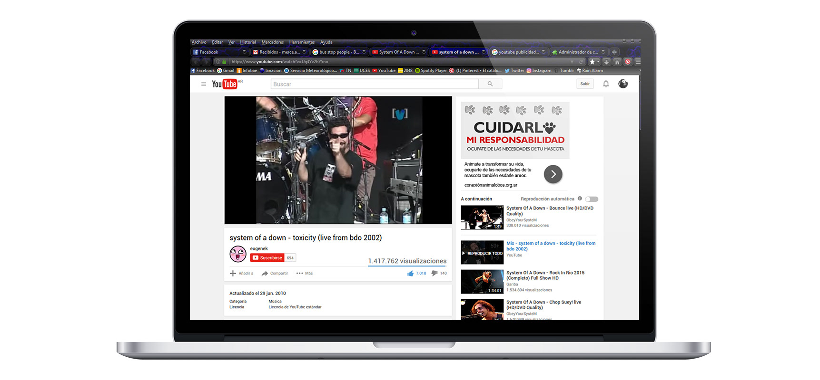
Task: Click the Subir upload button
Action: (585, 84)
